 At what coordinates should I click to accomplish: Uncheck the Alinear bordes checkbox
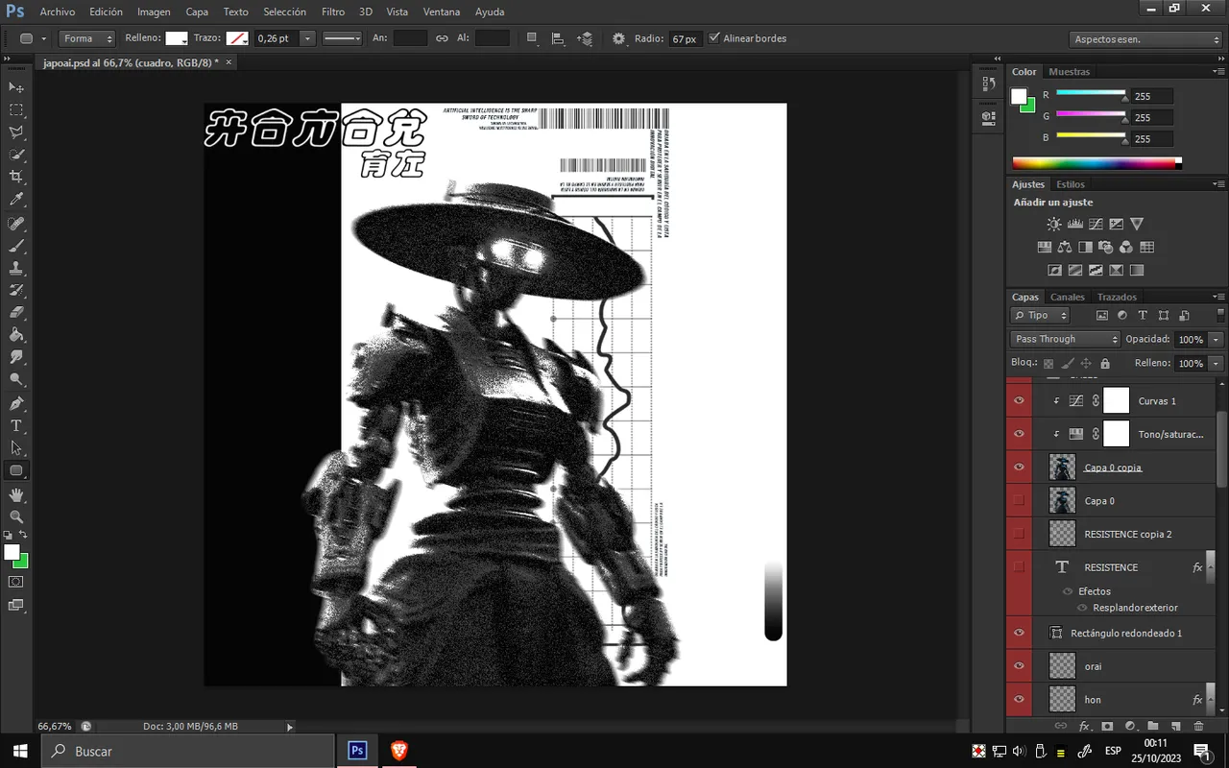click(x=713, y=38)
